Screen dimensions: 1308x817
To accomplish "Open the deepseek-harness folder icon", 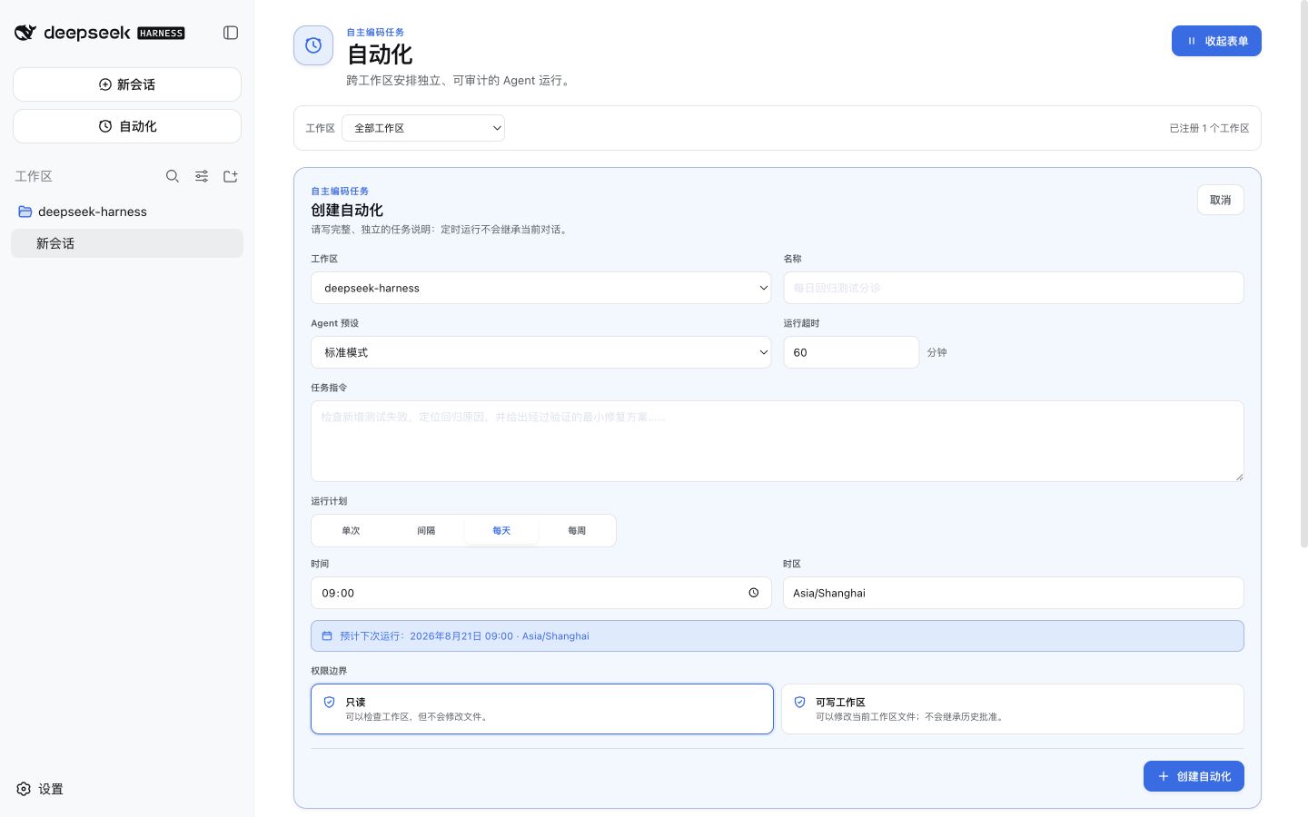I will [x=25, y=212].
